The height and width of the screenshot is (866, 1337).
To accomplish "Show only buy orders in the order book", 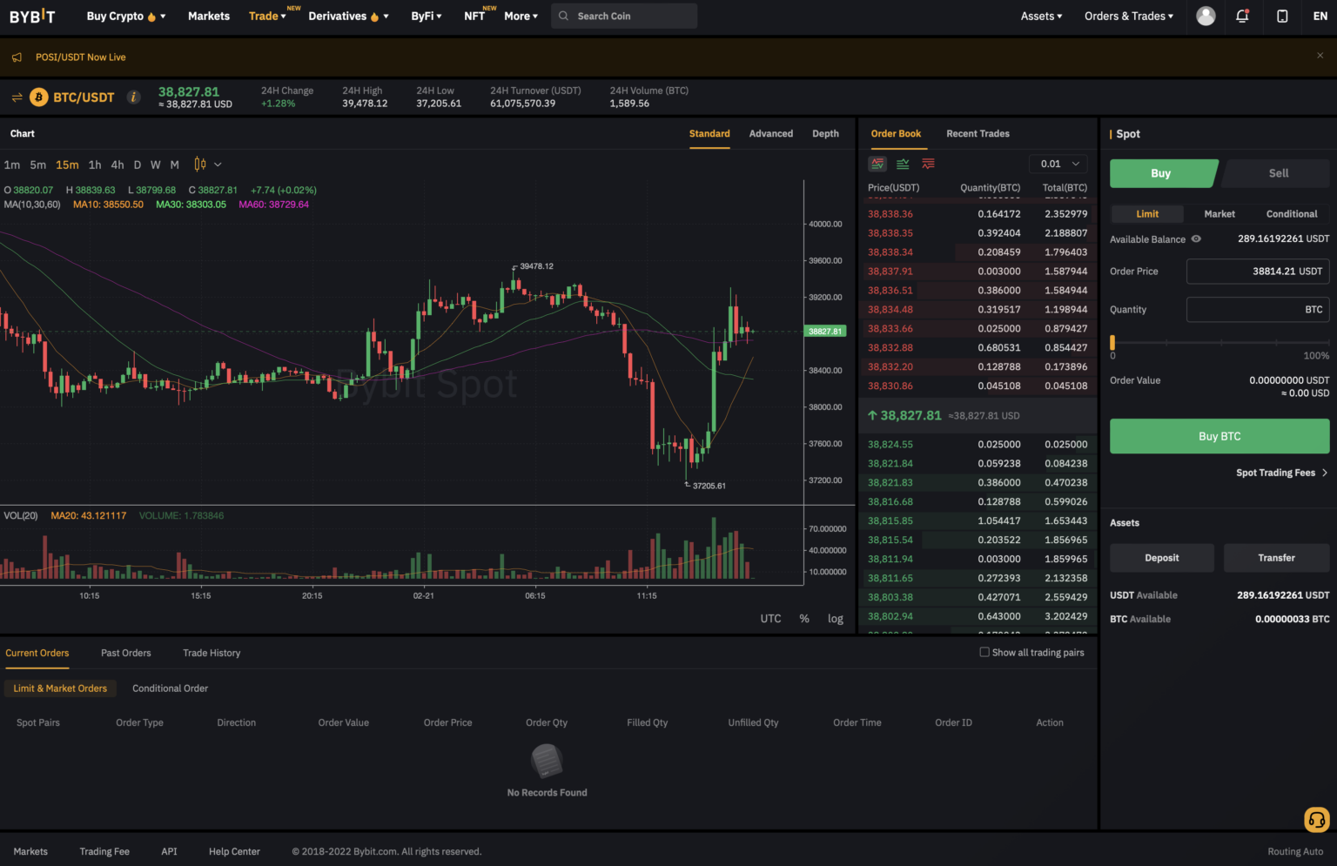I will [903, 163].
